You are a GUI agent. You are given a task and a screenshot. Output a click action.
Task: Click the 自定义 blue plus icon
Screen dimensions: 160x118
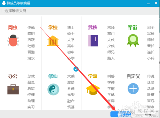(133, 89)
